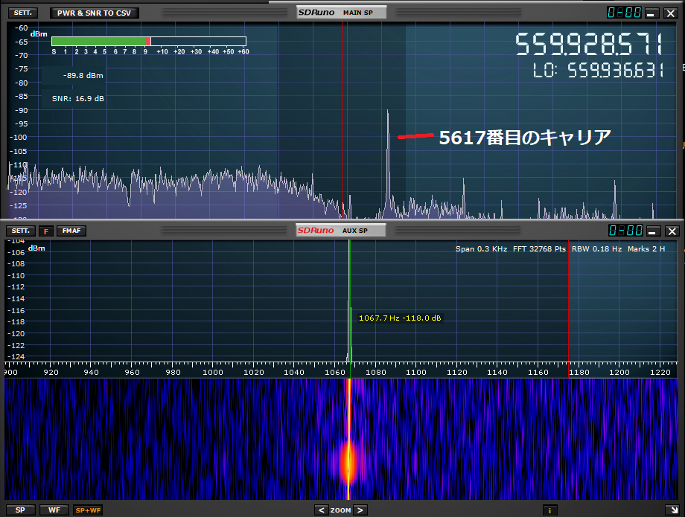Click PWR & SNR TO CSV button
The height and width of the screenshot is (517, 685).
[x=94, y=13]
